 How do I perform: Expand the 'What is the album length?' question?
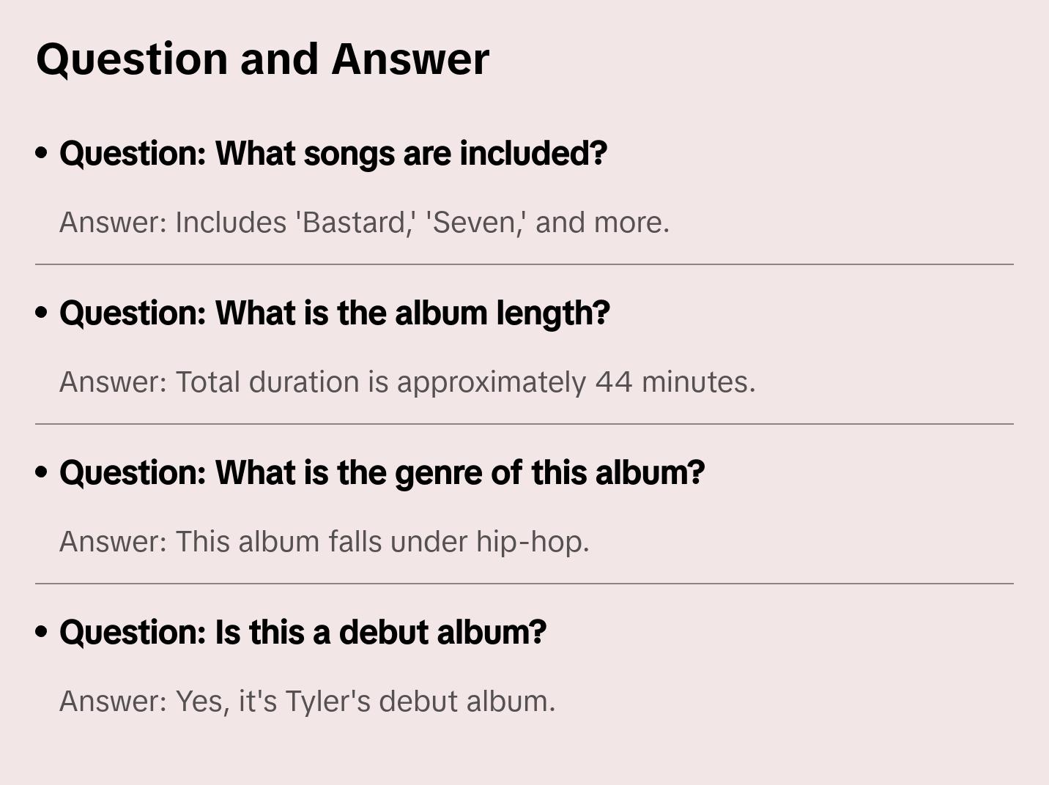[x=335, y=313]
